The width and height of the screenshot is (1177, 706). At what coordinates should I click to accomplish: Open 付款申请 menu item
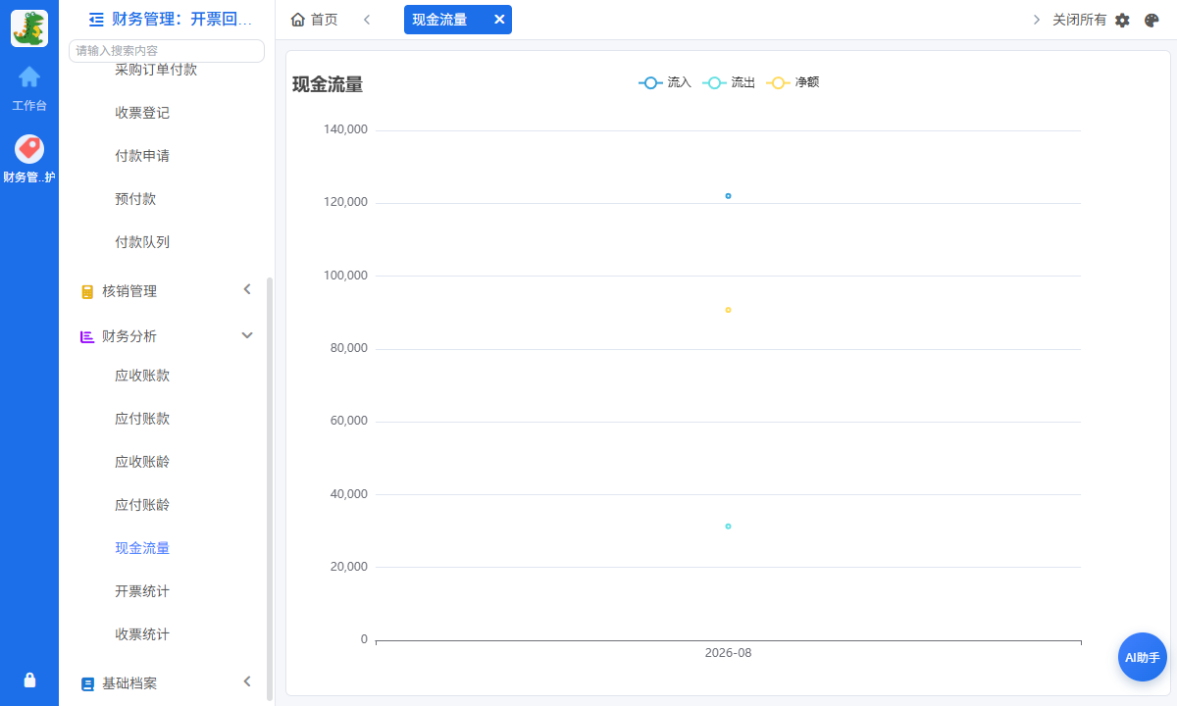(x=142, y=156)
